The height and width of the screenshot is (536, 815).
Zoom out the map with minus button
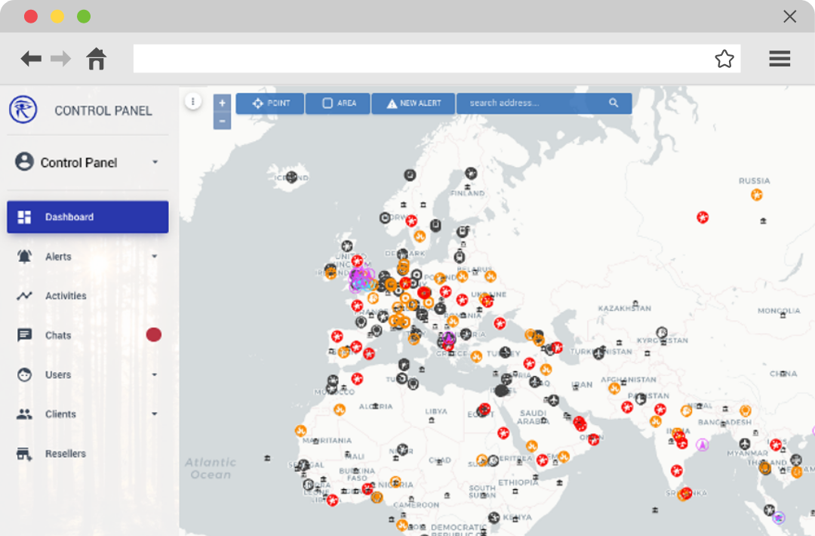coord(222,121)
